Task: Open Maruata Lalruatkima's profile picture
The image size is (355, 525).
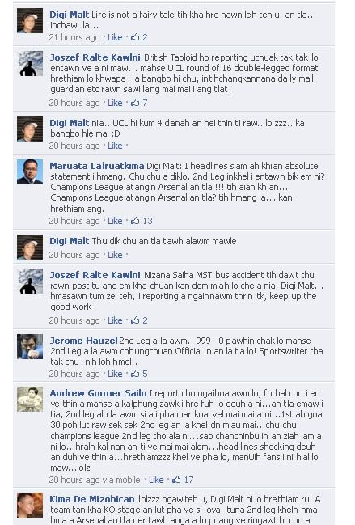Action: click(x=30, y=171)
